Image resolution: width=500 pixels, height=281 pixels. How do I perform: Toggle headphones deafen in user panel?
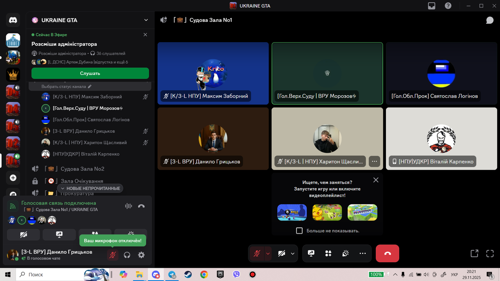(127, 255)
